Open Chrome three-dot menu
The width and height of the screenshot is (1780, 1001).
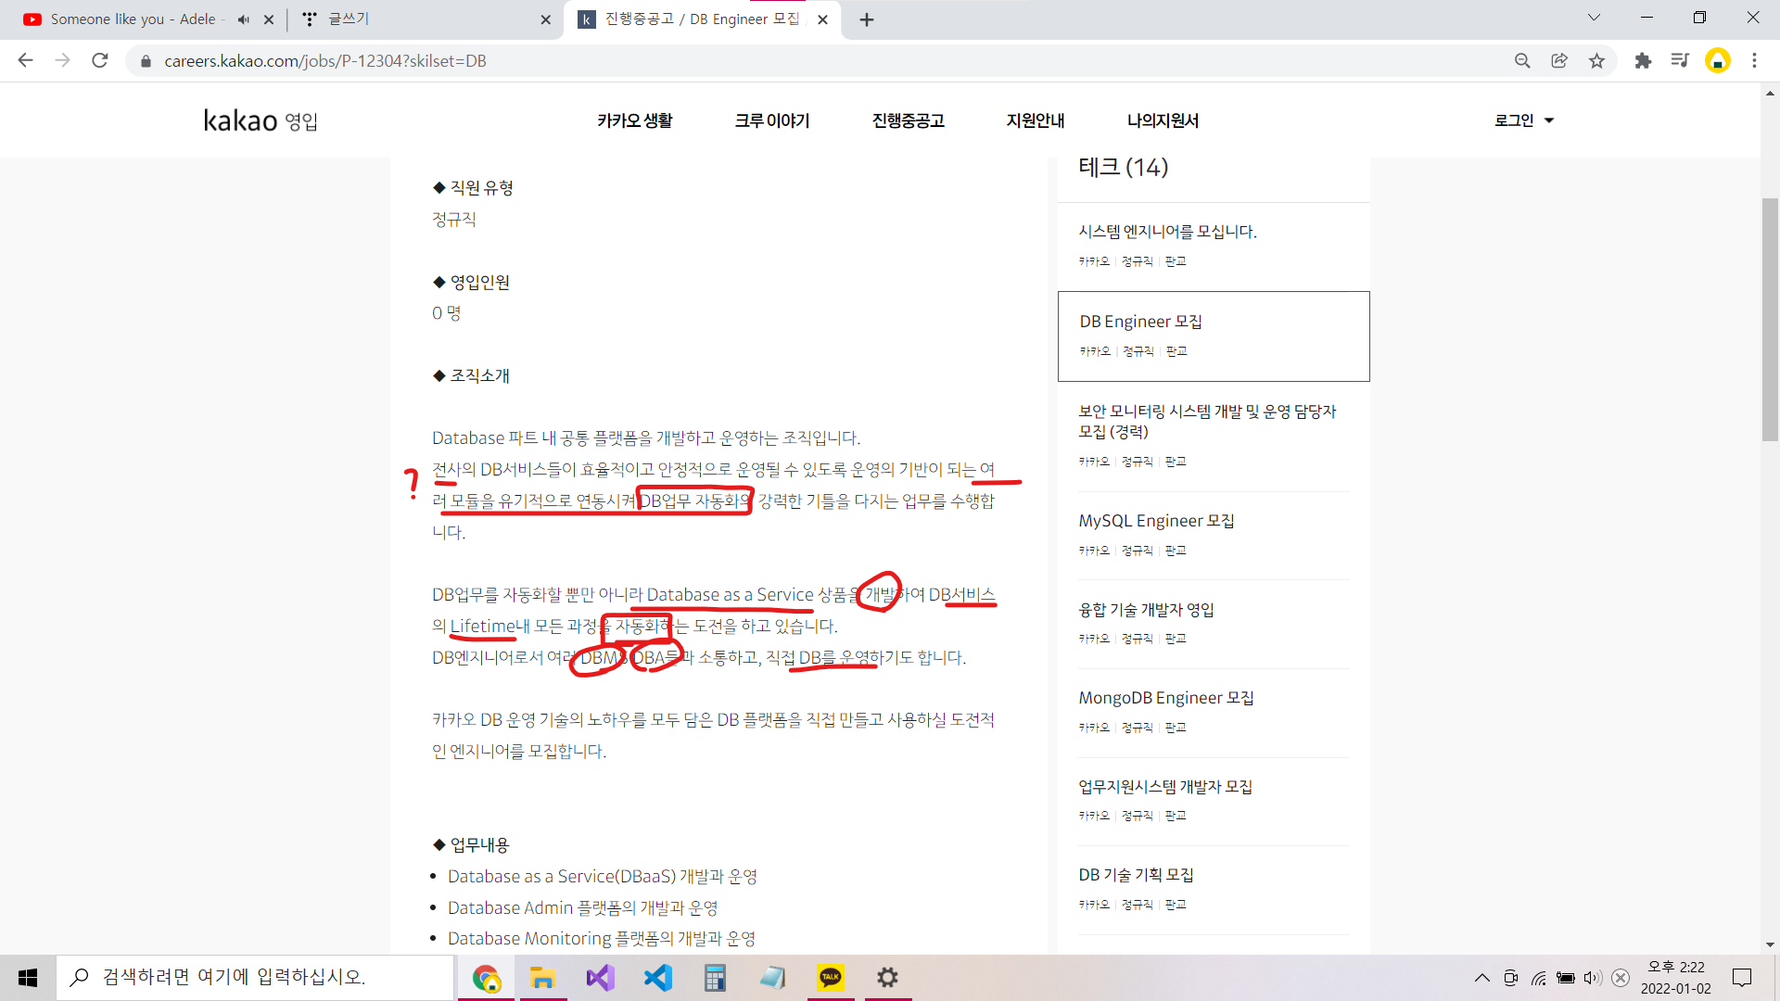1754,61
